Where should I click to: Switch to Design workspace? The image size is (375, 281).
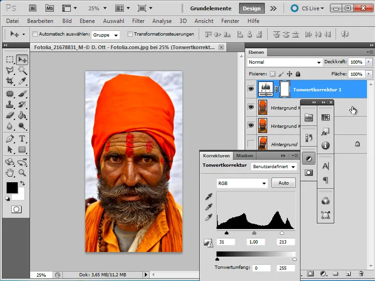pos(252,8)
